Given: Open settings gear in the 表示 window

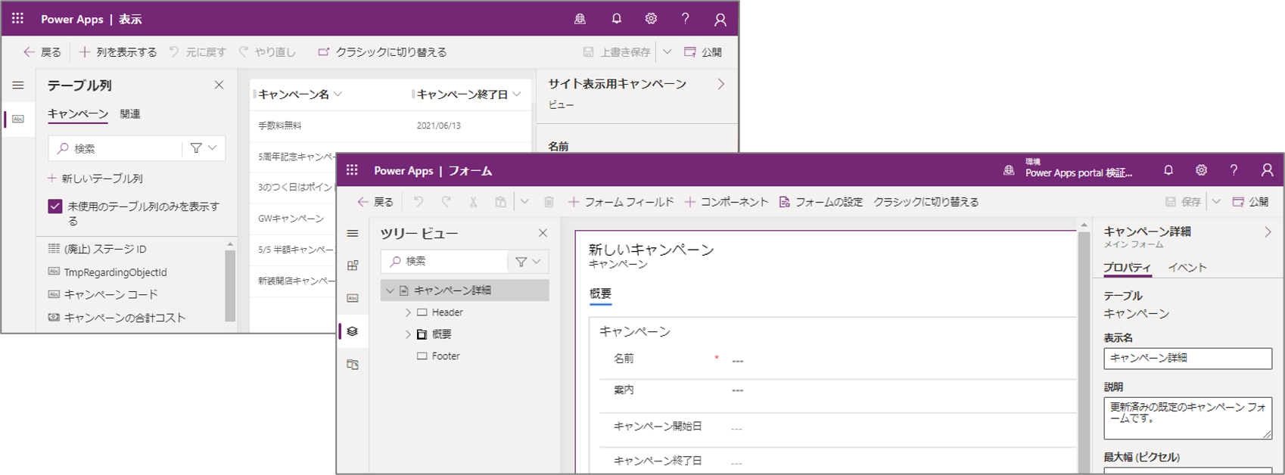Looking at the screenshot, I should [x=651, y=19].
